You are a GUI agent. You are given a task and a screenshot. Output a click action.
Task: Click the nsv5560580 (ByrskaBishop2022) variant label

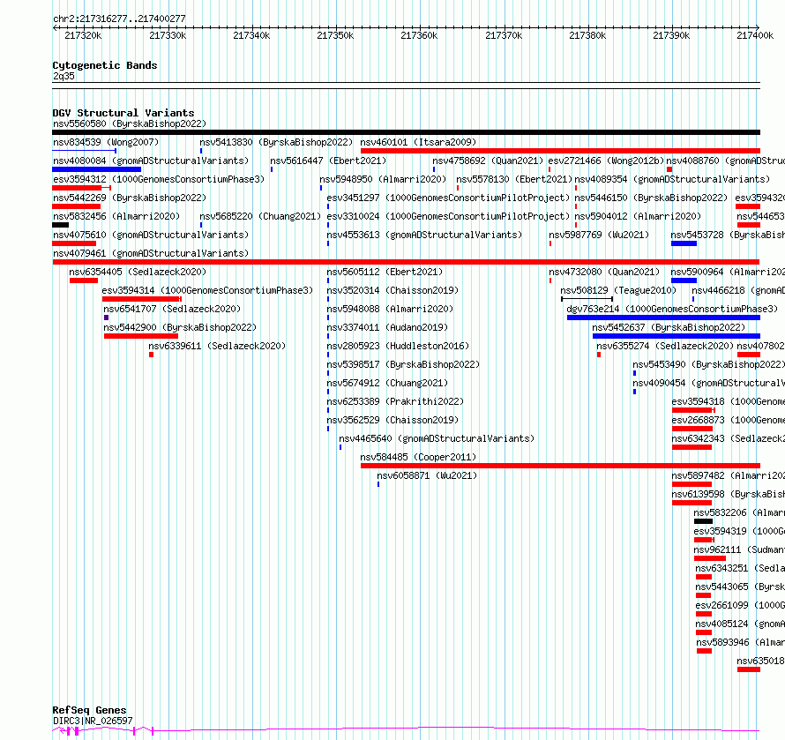(x=130, y=123)
